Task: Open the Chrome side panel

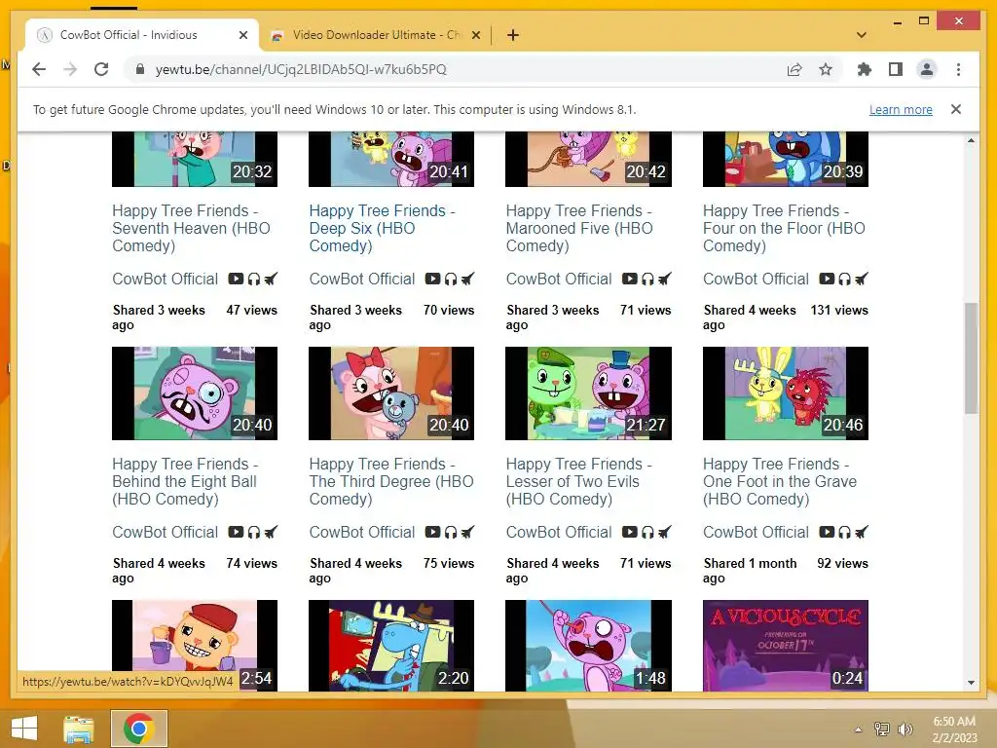Action: 896,69
